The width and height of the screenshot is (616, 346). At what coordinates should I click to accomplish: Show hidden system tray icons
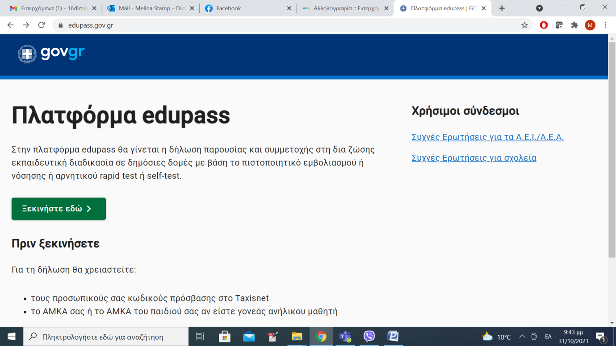[x=522, y=337]
